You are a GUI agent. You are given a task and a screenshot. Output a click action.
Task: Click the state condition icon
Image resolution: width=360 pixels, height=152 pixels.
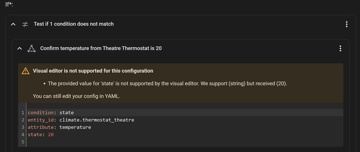[32, 48]
